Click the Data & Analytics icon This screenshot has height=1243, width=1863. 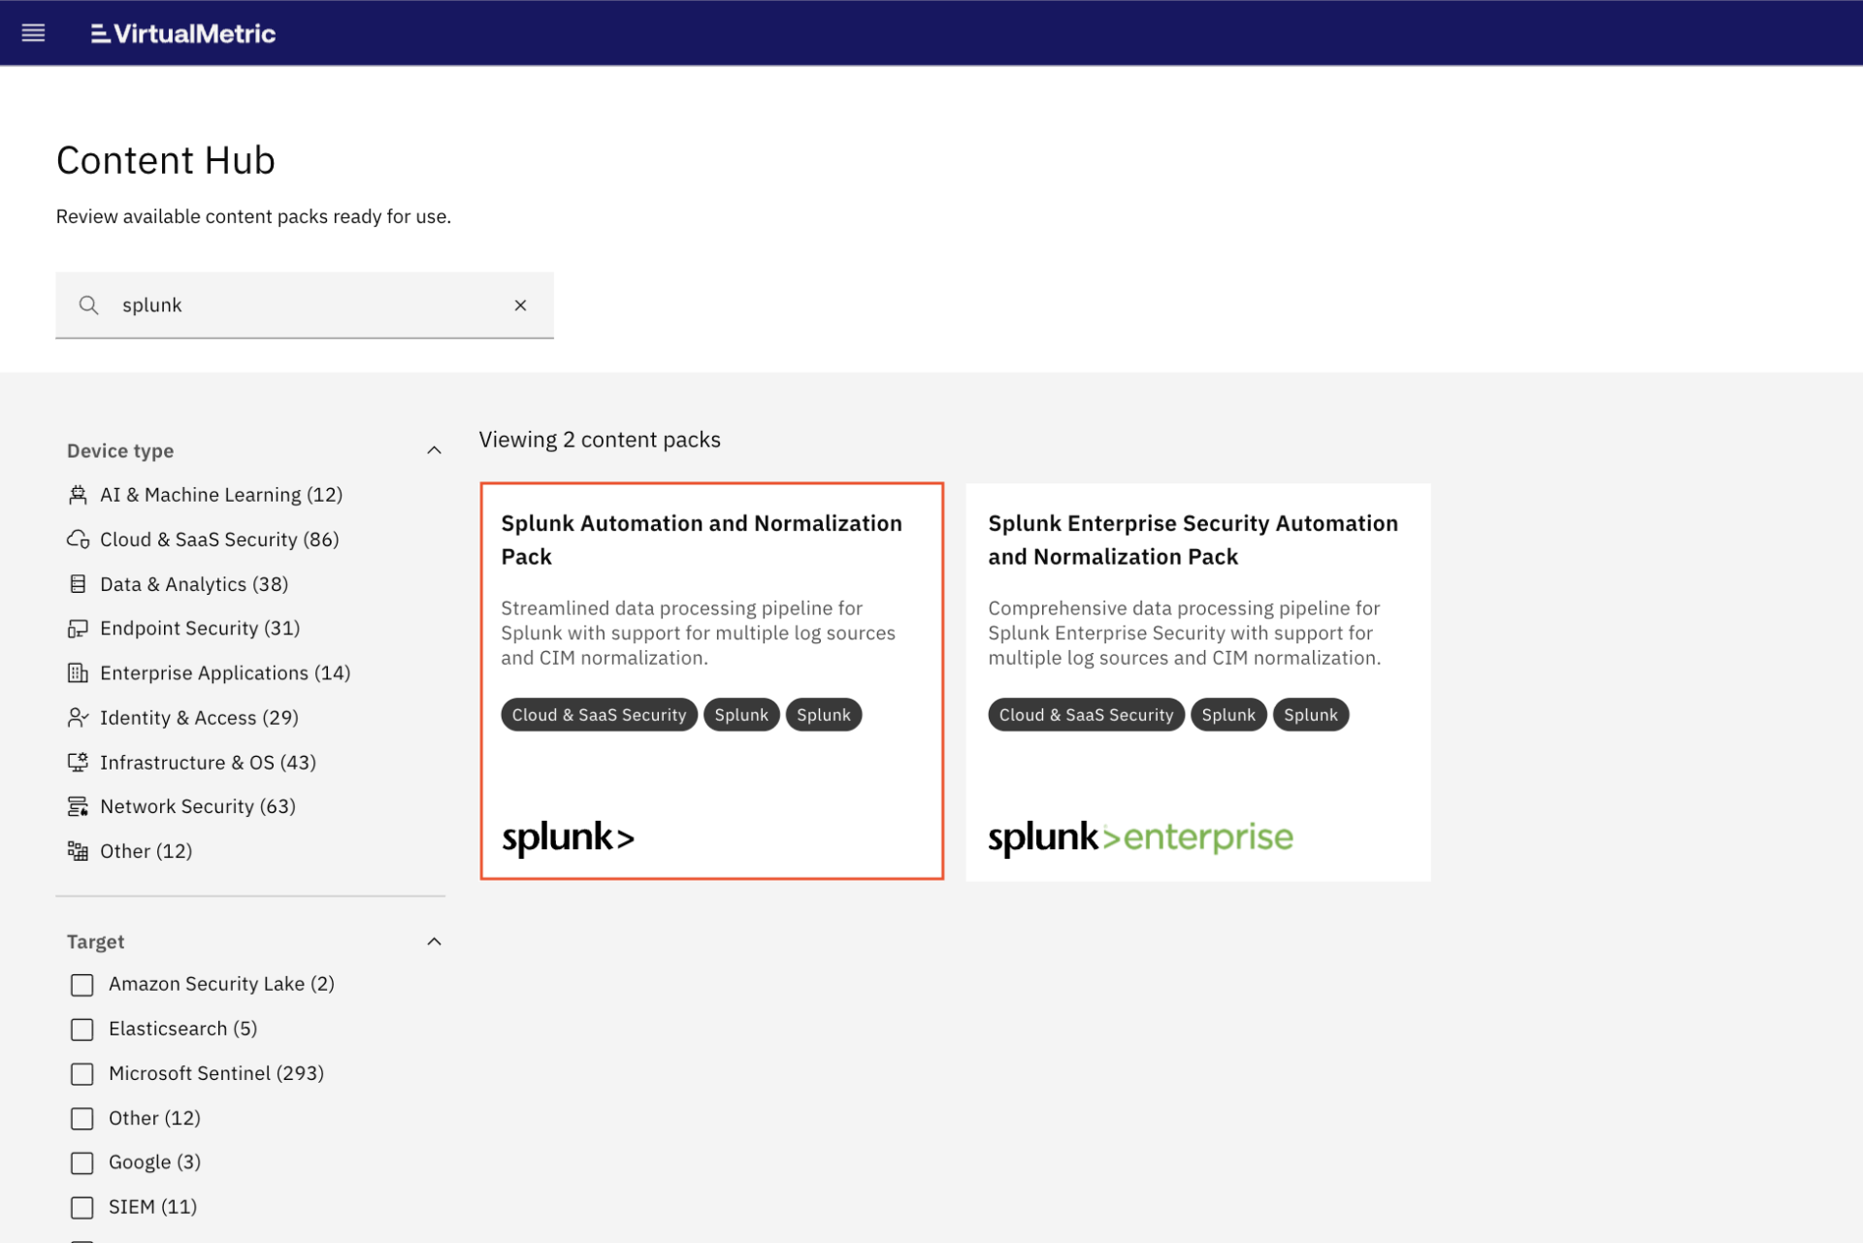78,584
